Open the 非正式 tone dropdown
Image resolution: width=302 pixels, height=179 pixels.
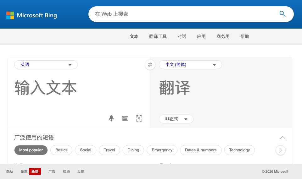[176, 119]
